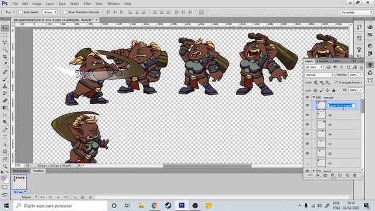This screenshot has width=375, height=211.
Task: Select the Eyedropper tool
Action: point(5,64)
